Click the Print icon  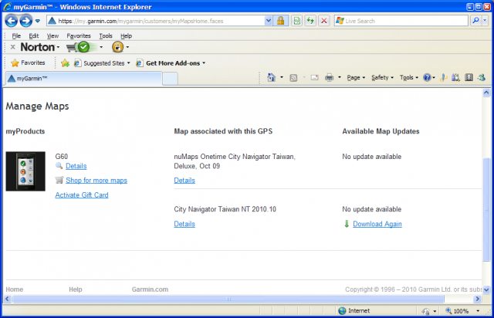(x=330, y=77)
